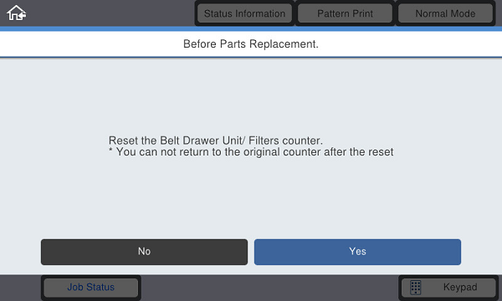Click the 'Before Parts Replacement.' title bar
The width and height of the screenshot is (502, 301).
pos(251,44)
